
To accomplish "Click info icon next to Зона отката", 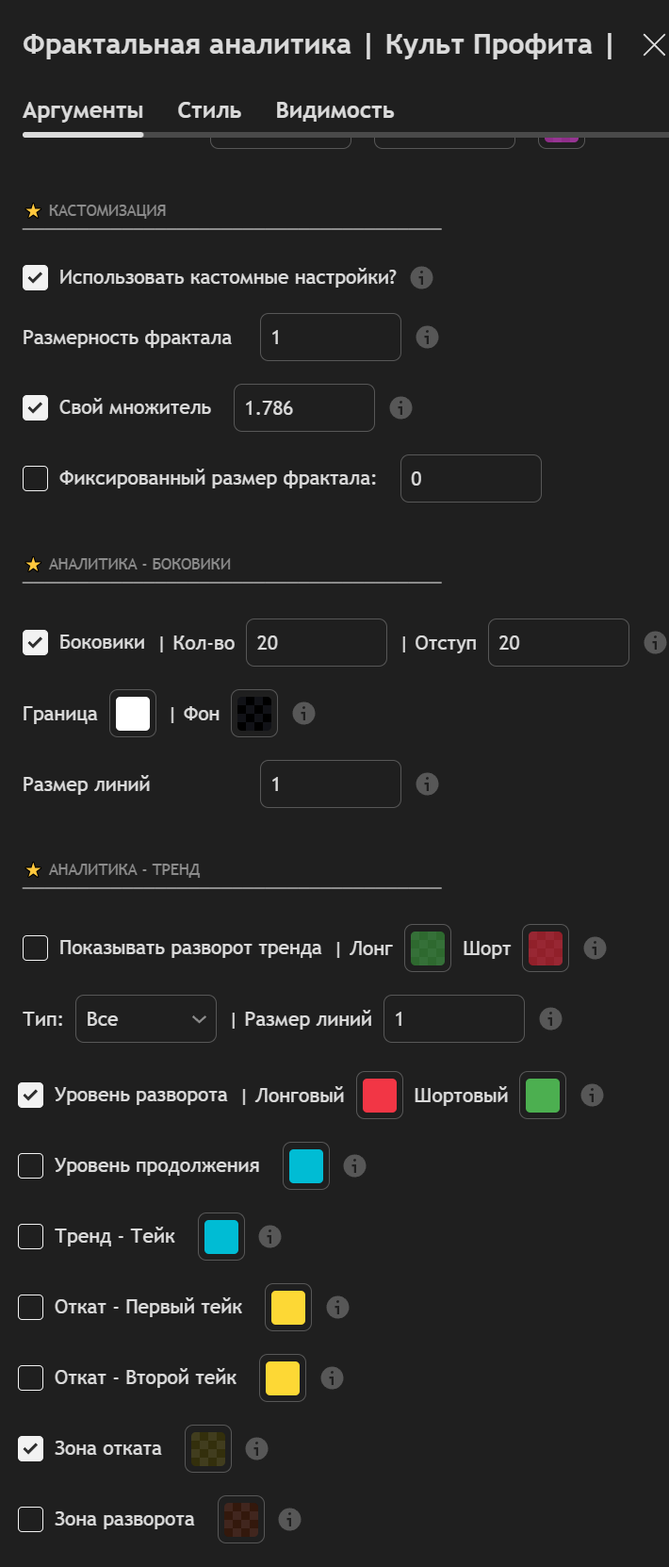I will click(256, 1449).
